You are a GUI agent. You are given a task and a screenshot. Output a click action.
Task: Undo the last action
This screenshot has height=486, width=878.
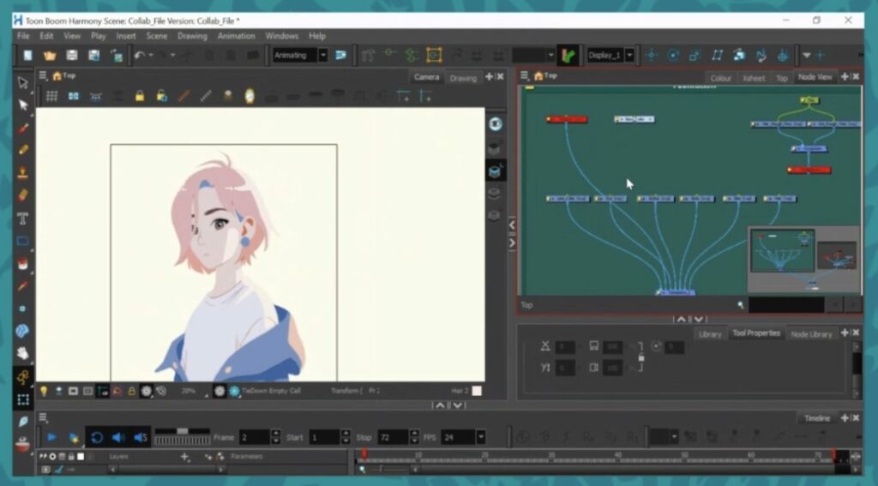(x=140, y=56)
